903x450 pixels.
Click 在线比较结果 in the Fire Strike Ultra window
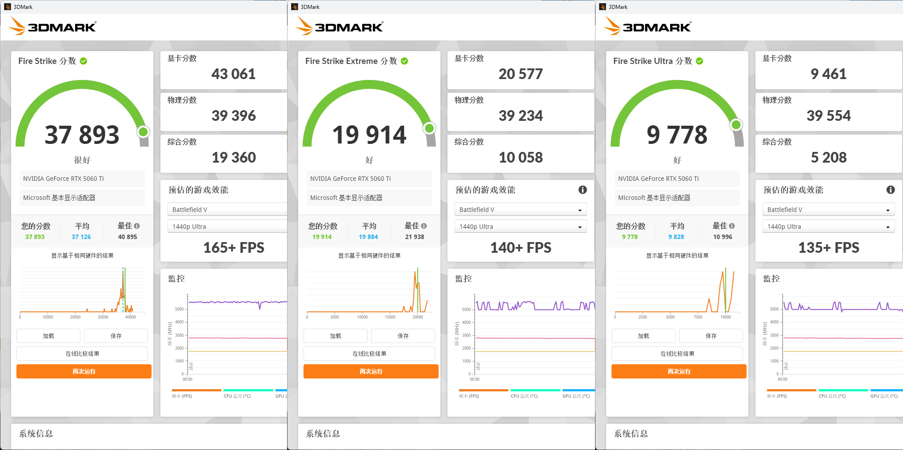677,354
